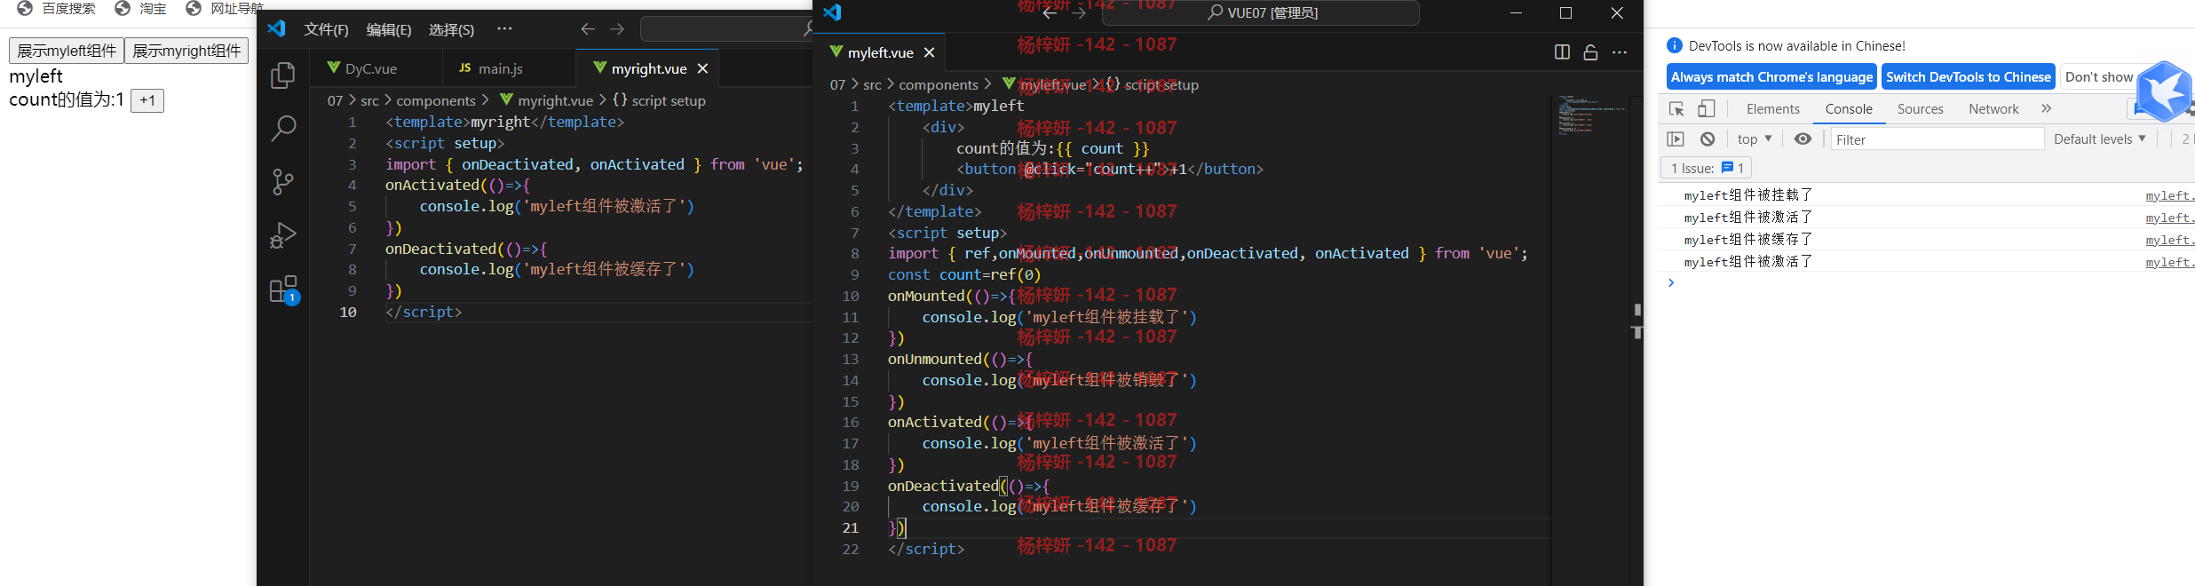Screen dimensions: 2195x586
Task: Open the 百度搜索 bookmark
Action: click(x=57, y=8)
